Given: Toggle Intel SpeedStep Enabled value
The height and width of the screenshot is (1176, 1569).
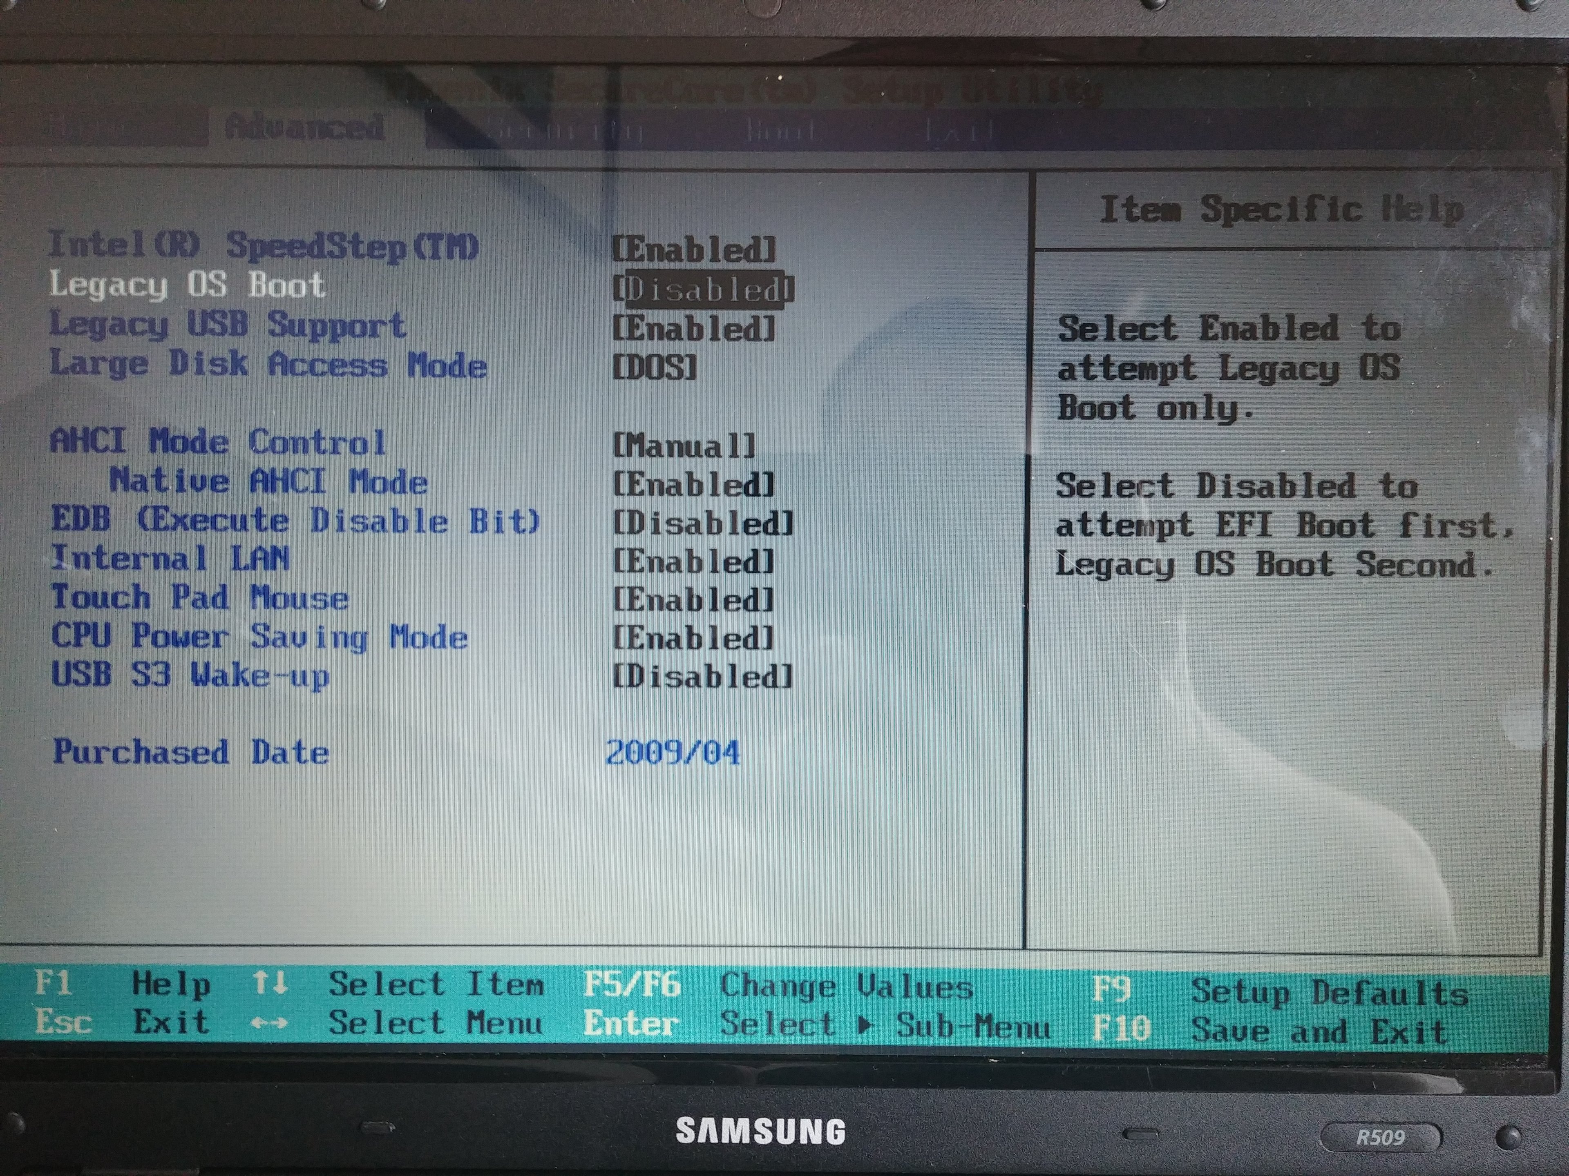Looking at the screenshot, I should point(695,249).
